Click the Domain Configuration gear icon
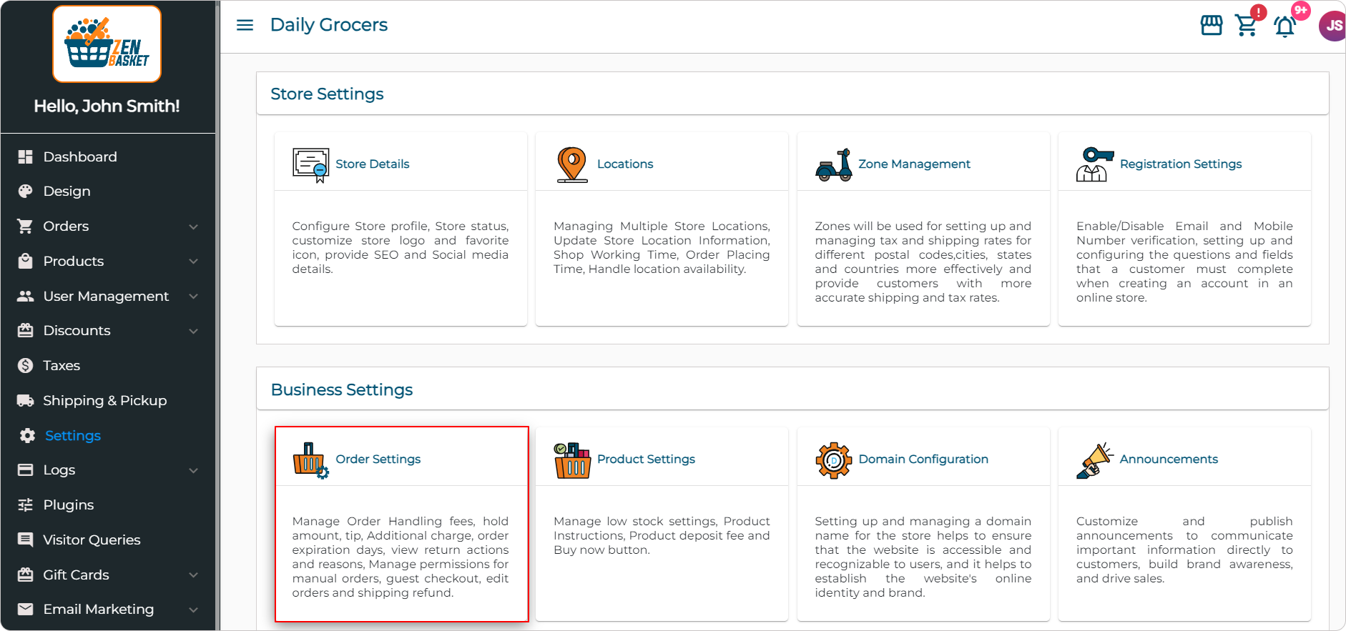1346x631 pixels. (833, 460)
